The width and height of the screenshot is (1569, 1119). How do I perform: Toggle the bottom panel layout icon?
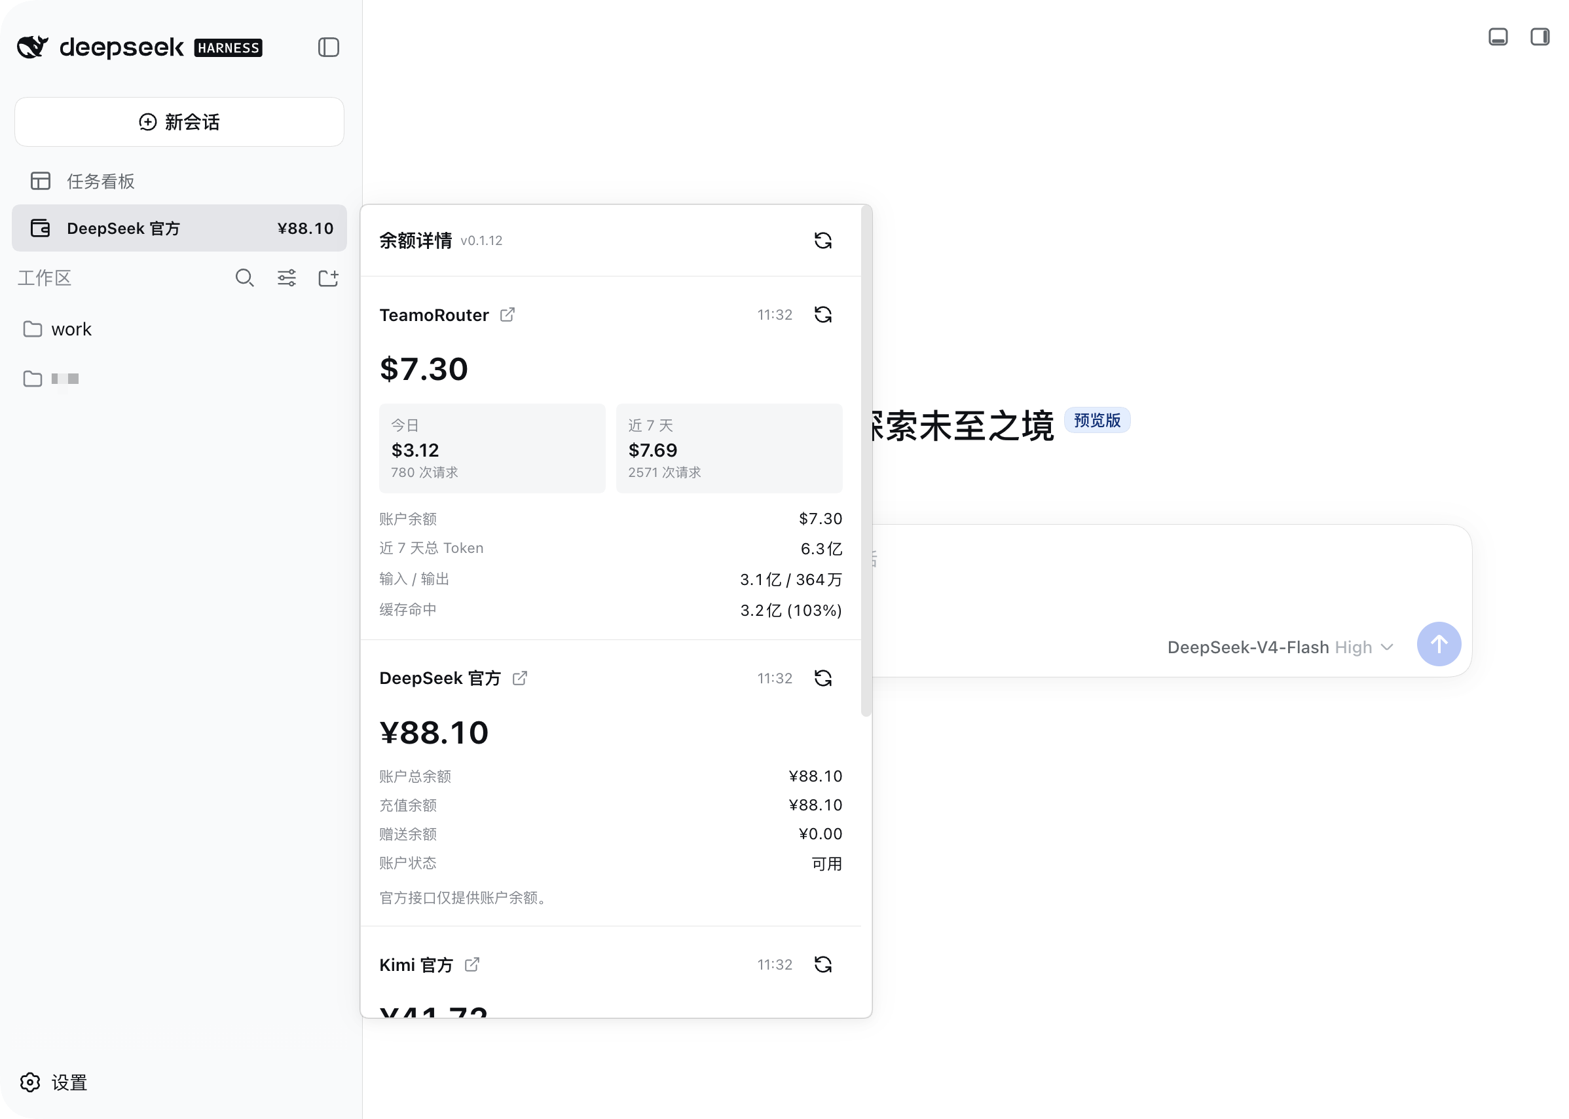1498,37
